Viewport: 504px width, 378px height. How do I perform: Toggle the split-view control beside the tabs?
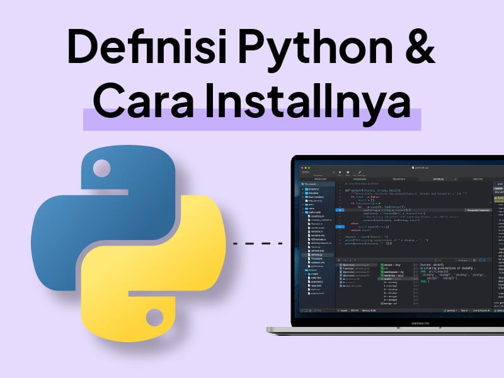pos(454,180)
